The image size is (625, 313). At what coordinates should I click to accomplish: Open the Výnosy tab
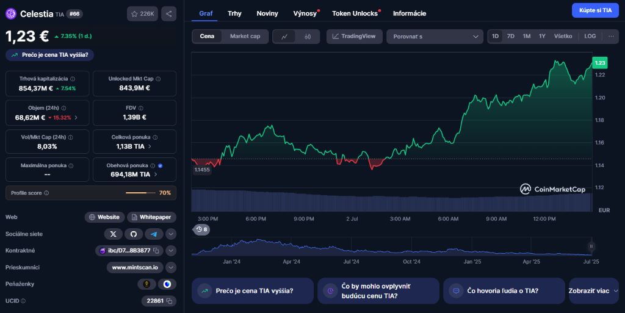pos(305,13)
